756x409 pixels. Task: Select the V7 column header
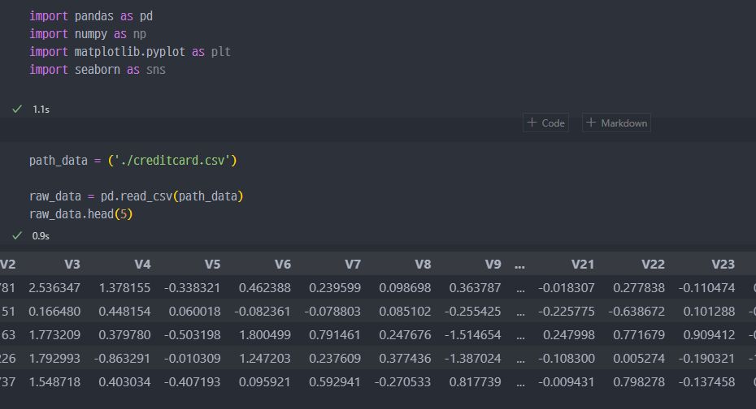tap(353, 264)
